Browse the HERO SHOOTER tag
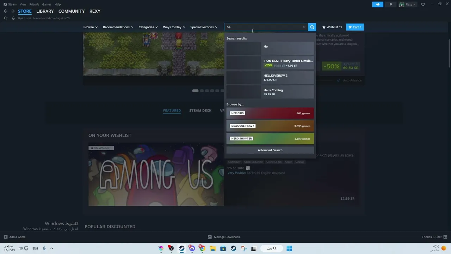 click(x=270, y=139)
